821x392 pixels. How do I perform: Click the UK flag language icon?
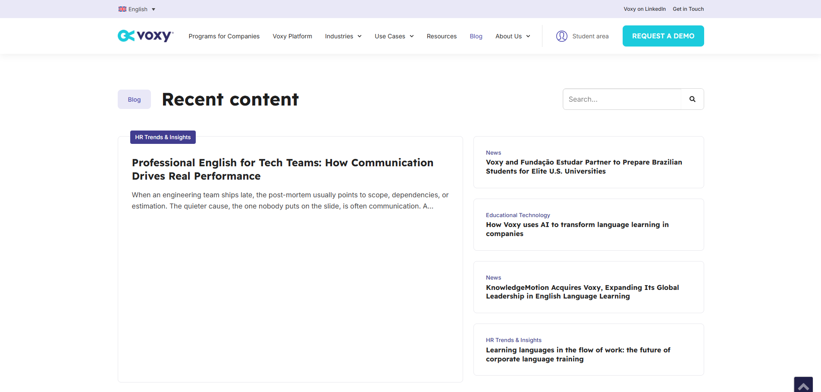[122, 9]
